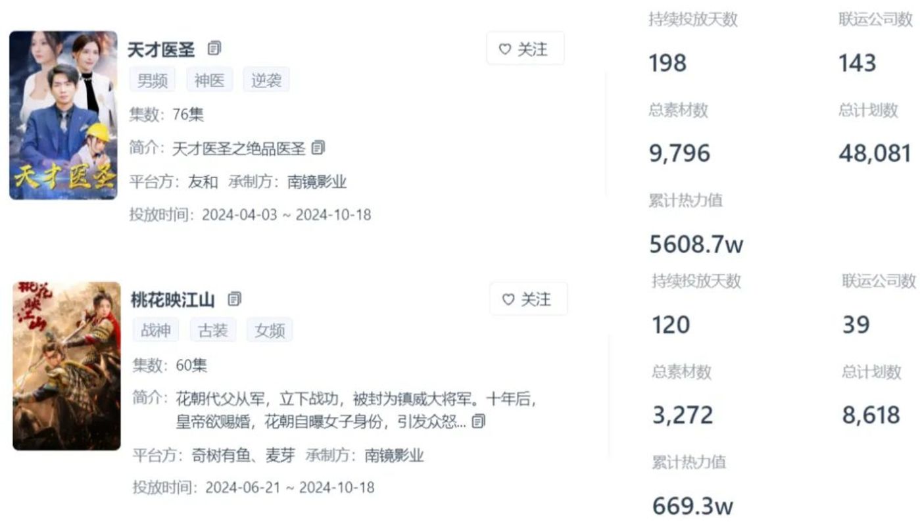Copy the 天才医圣之绝品医圣 synopsis via its icon
The image size is (920, 522).
tap(318, 148)
